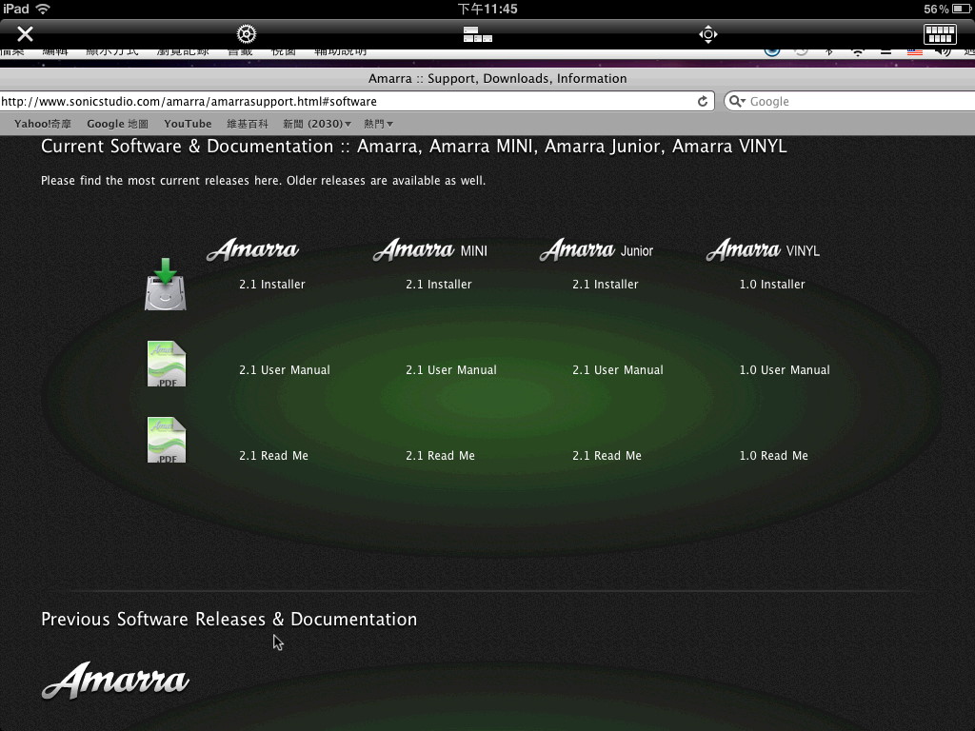Viewport: 975px width, 731px height.
Task: Click the Amarra logo above 2.1 Installer
Action: (253, 249)
